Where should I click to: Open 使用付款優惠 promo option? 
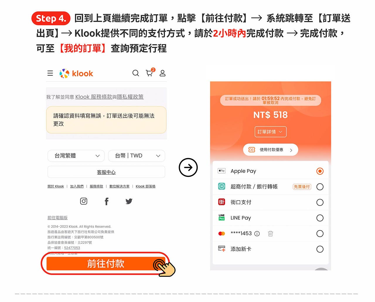click(x=270, y=150)
